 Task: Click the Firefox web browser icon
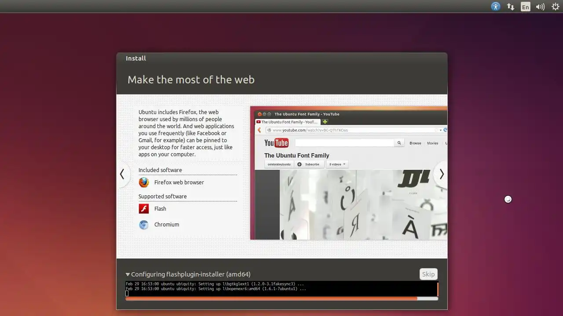(144, 182)
